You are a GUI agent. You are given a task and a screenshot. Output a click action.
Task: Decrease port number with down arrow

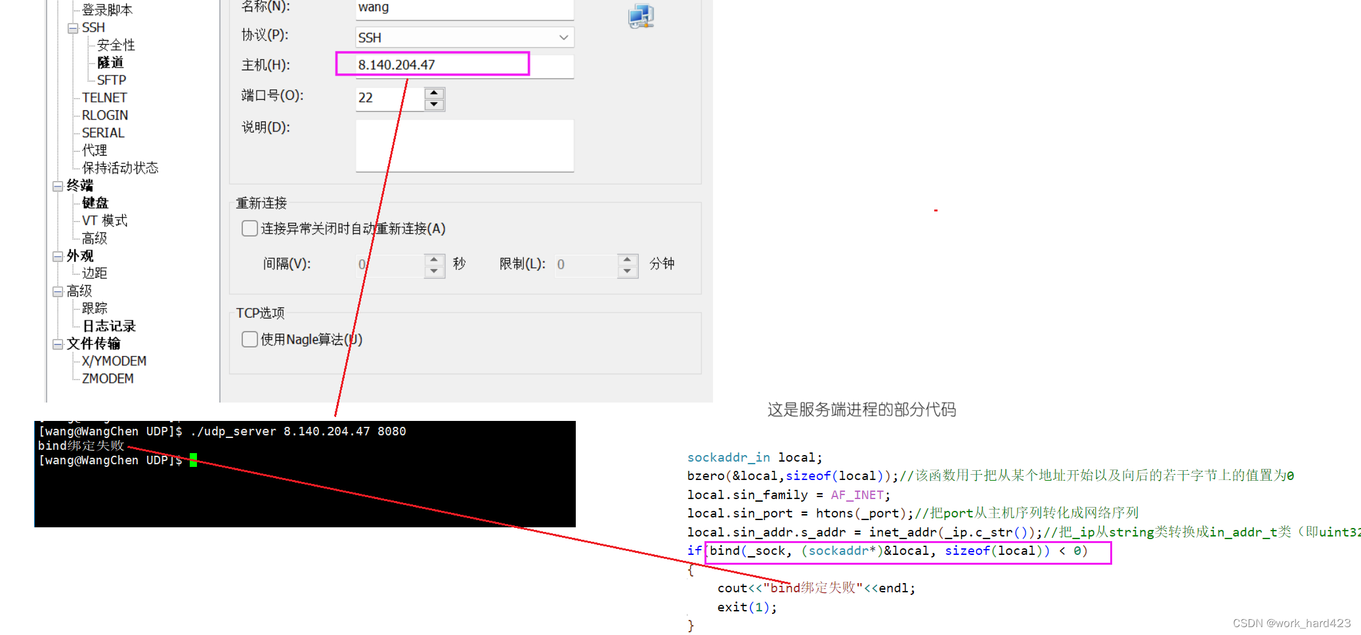point(434,105)
